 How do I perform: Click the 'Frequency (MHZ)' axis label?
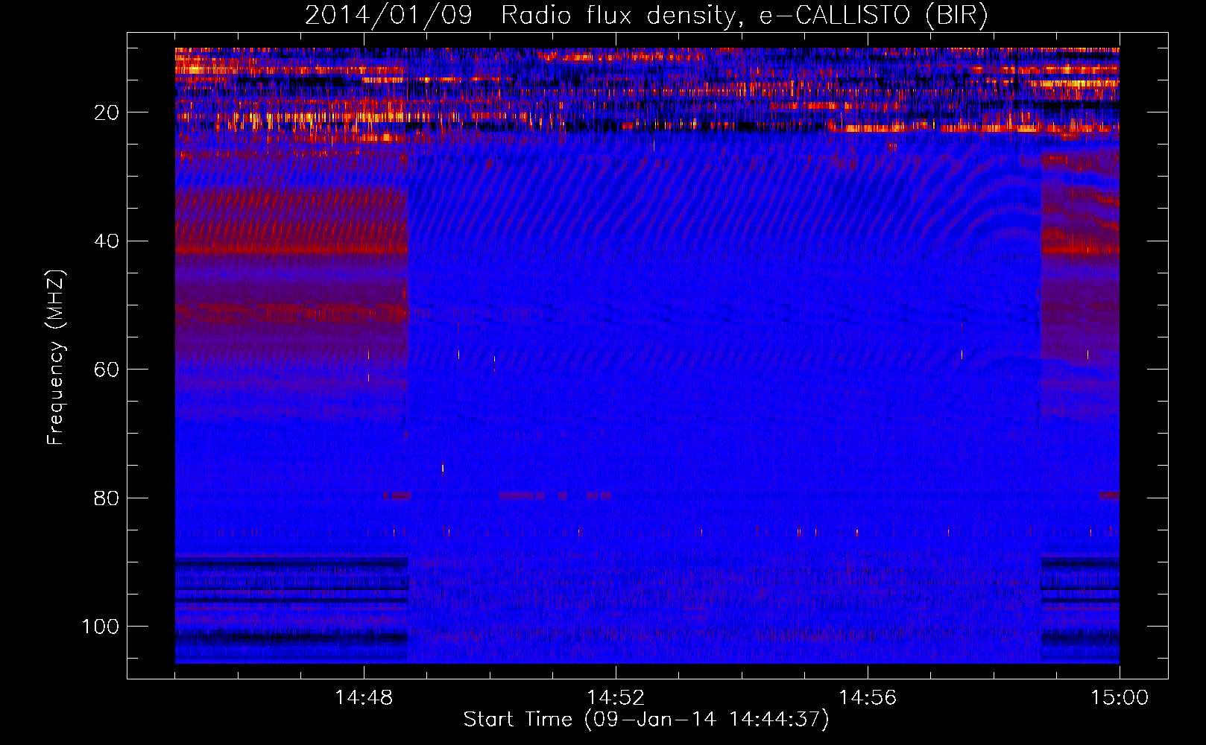57,358
